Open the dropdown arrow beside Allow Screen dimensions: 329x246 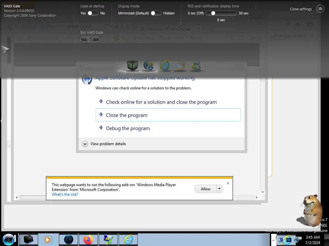coord(219,189)
